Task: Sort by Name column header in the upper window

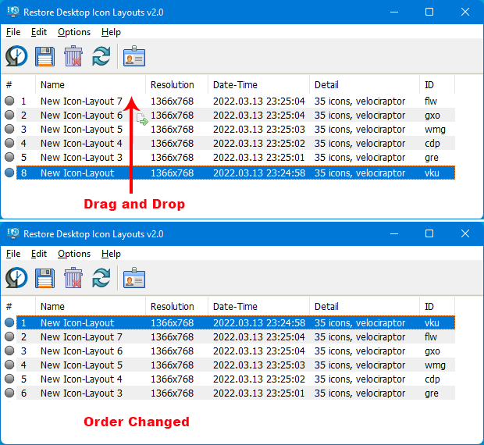Action: point(52,85)
